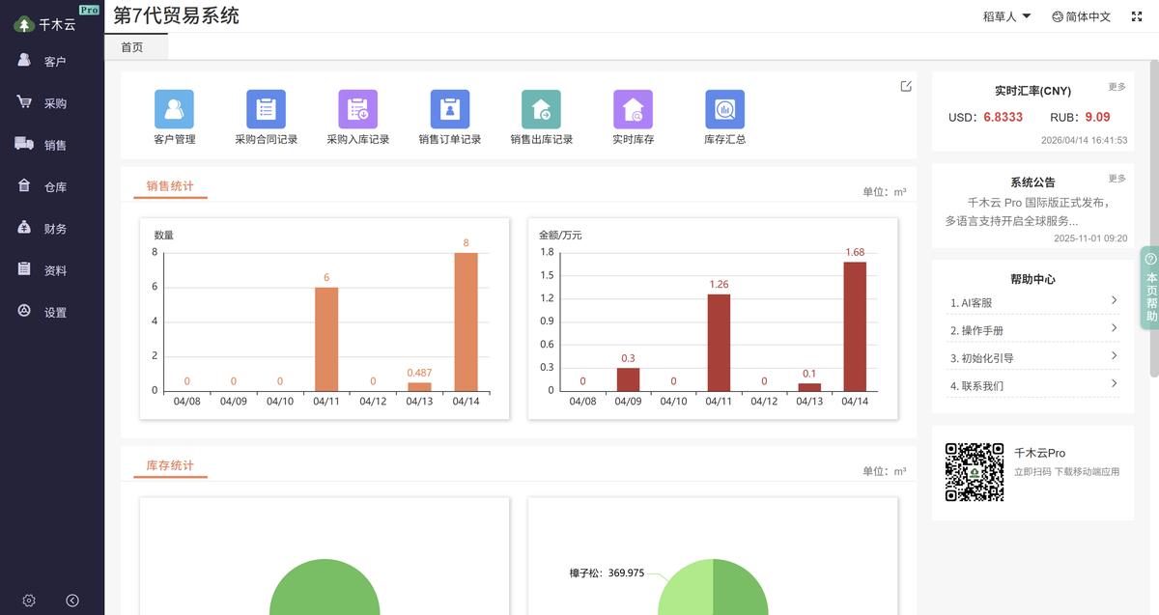Open the 销售订单记录 shortcut icon
The image size is (1159, 615).
450,110
